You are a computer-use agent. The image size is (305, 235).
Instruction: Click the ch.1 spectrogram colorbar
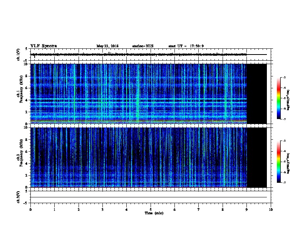pyautogui.click(x=278, y=98)
